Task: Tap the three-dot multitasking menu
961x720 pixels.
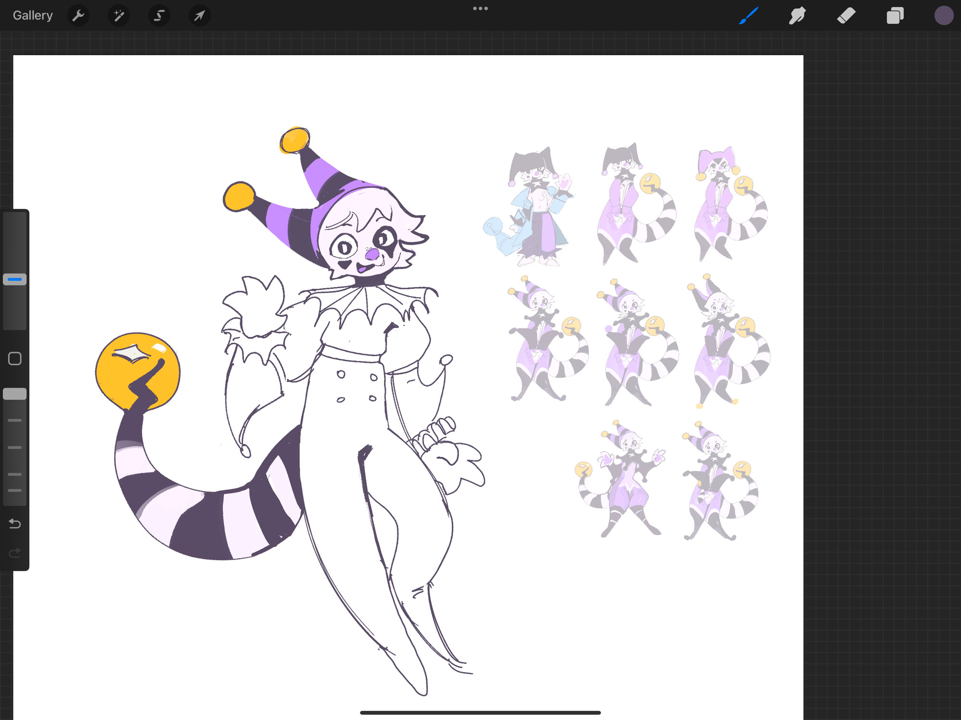Action: click(480, 8)
